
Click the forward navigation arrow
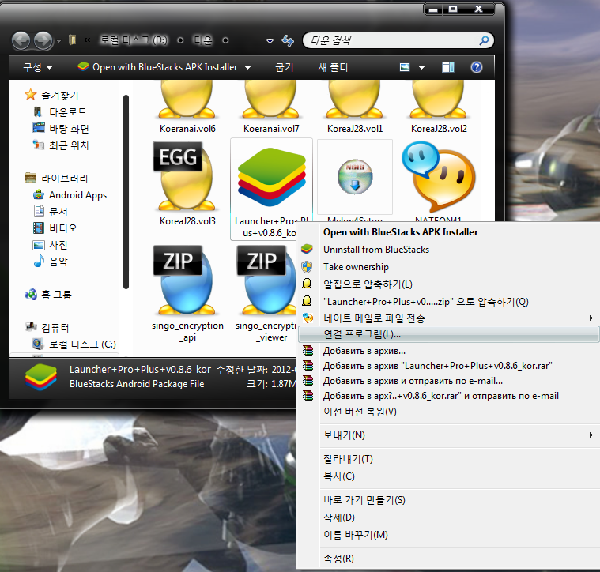[x=43, y=40]
